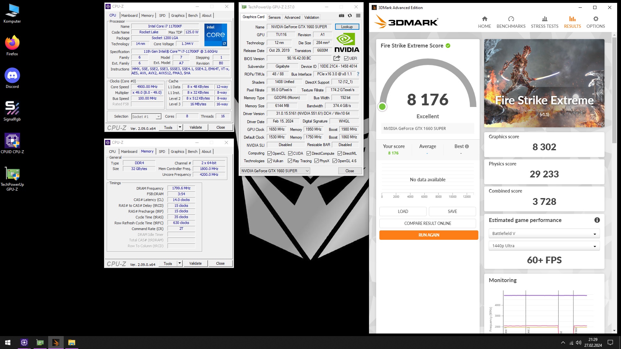This screenshot has height=349, width=621.
Task: Open 3DMark STRESS TESTS section
Action: point(544,22)
